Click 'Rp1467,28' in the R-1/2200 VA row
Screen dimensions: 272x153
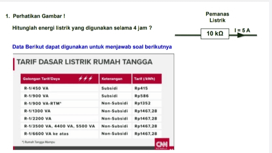pyautogui.click(x=146, y=119)
